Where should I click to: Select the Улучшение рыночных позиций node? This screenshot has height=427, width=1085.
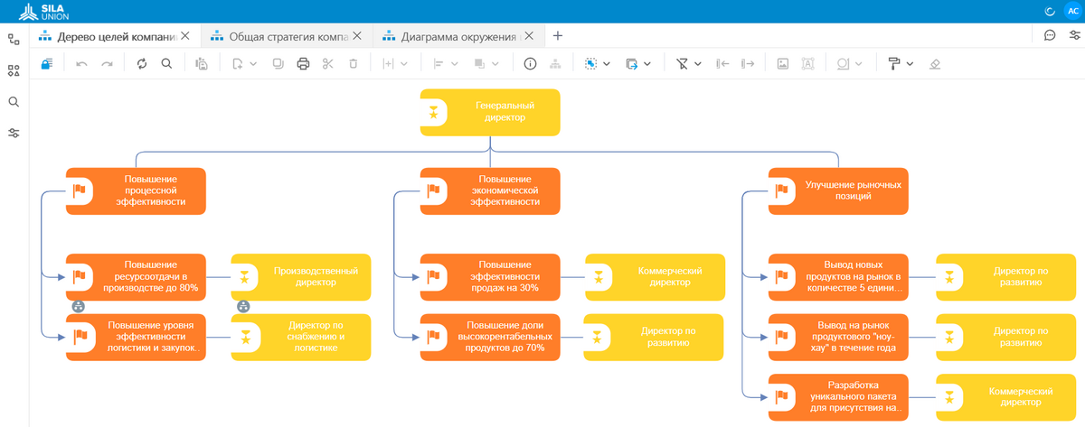pos(838,190)
